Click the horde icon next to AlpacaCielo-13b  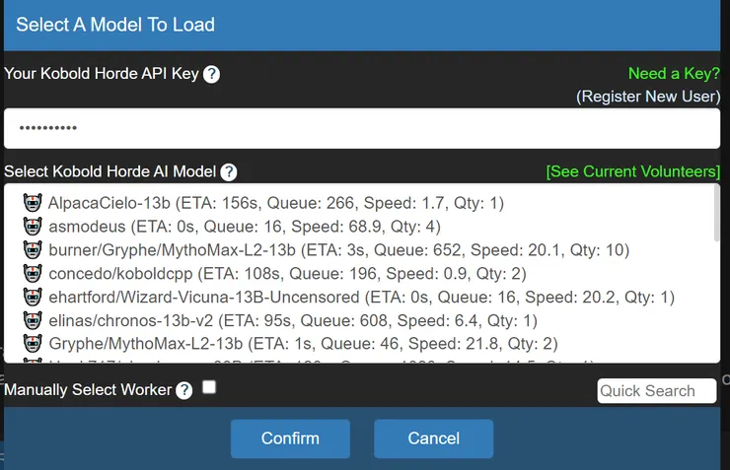[33, 203]
